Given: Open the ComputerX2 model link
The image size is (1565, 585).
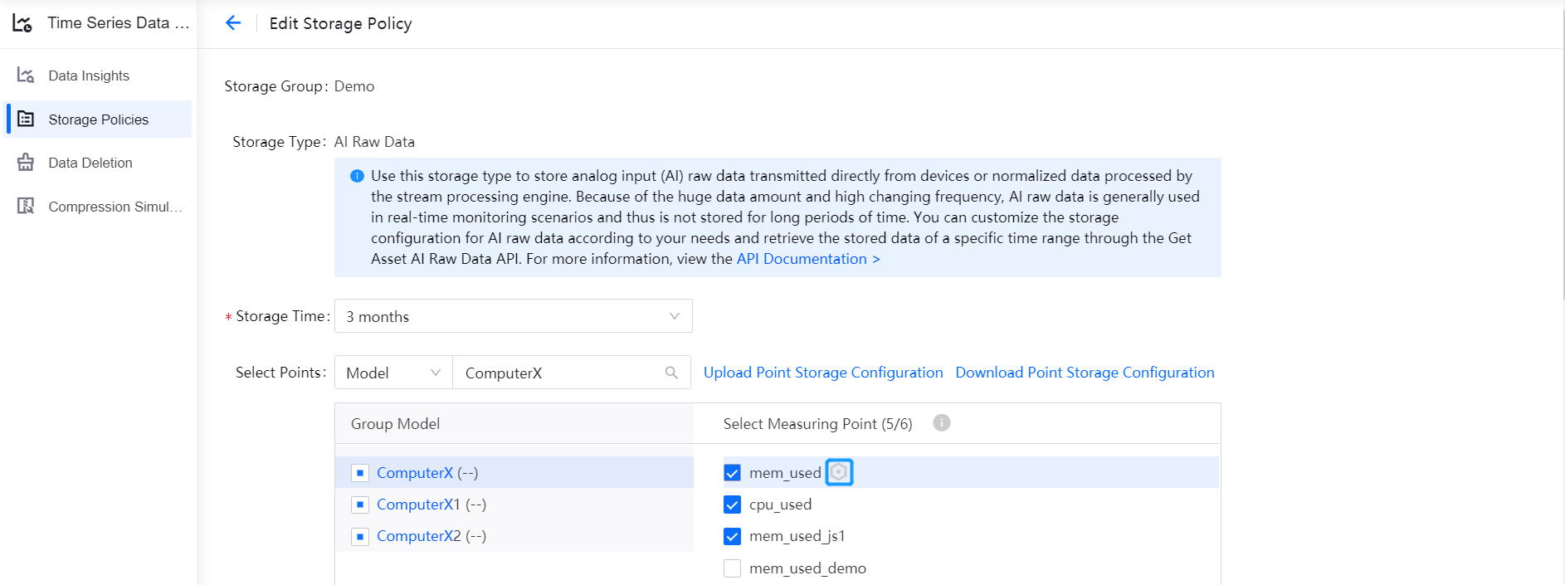Looking at the screenshot, I should [419, 536].
